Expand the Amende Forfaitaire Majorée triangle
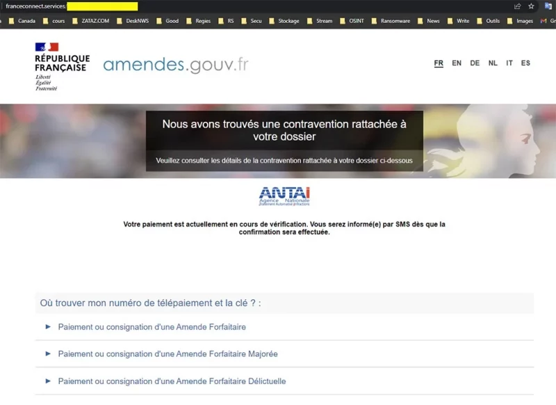Viewport: 556px width, 405px height. 48,354
